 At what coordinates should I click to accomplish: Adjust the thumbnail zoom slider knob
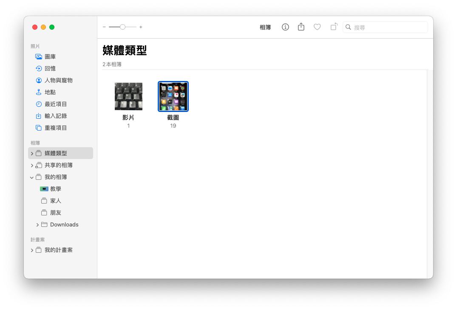tap(123, 27)
